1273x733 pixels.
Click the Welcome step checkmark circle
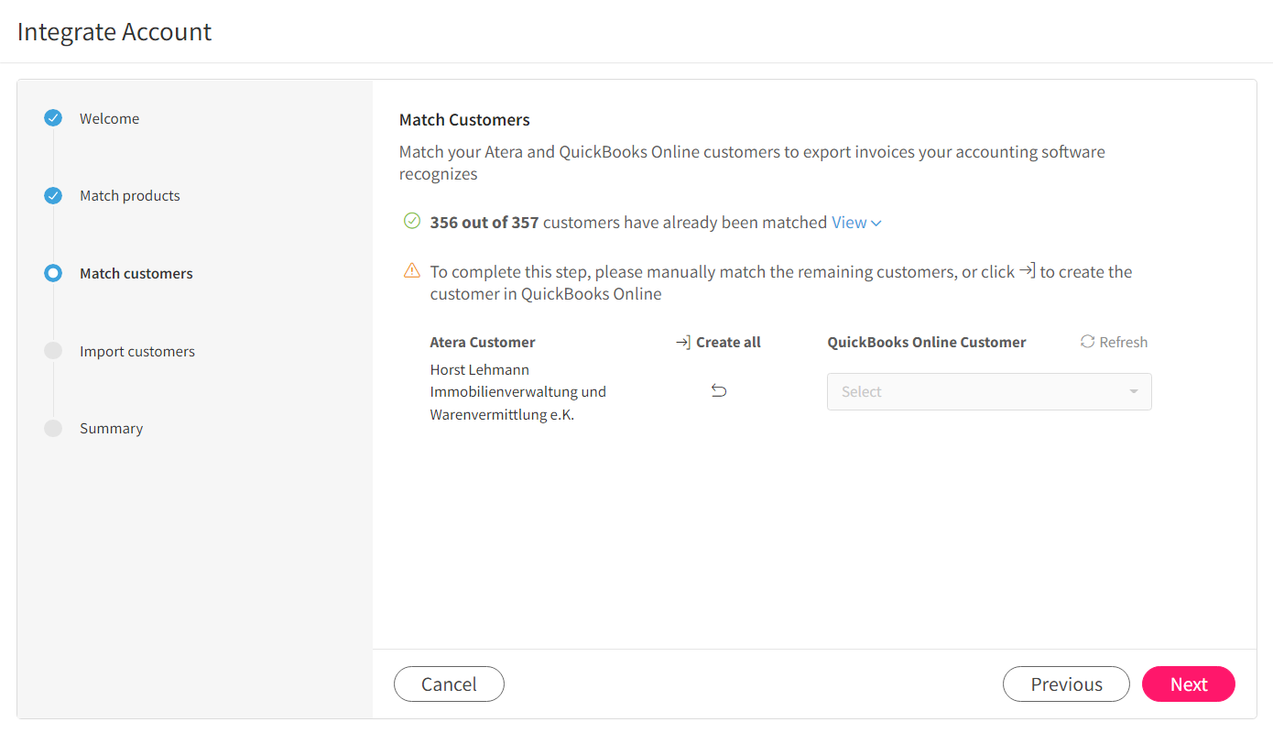(x=53, y=117)
